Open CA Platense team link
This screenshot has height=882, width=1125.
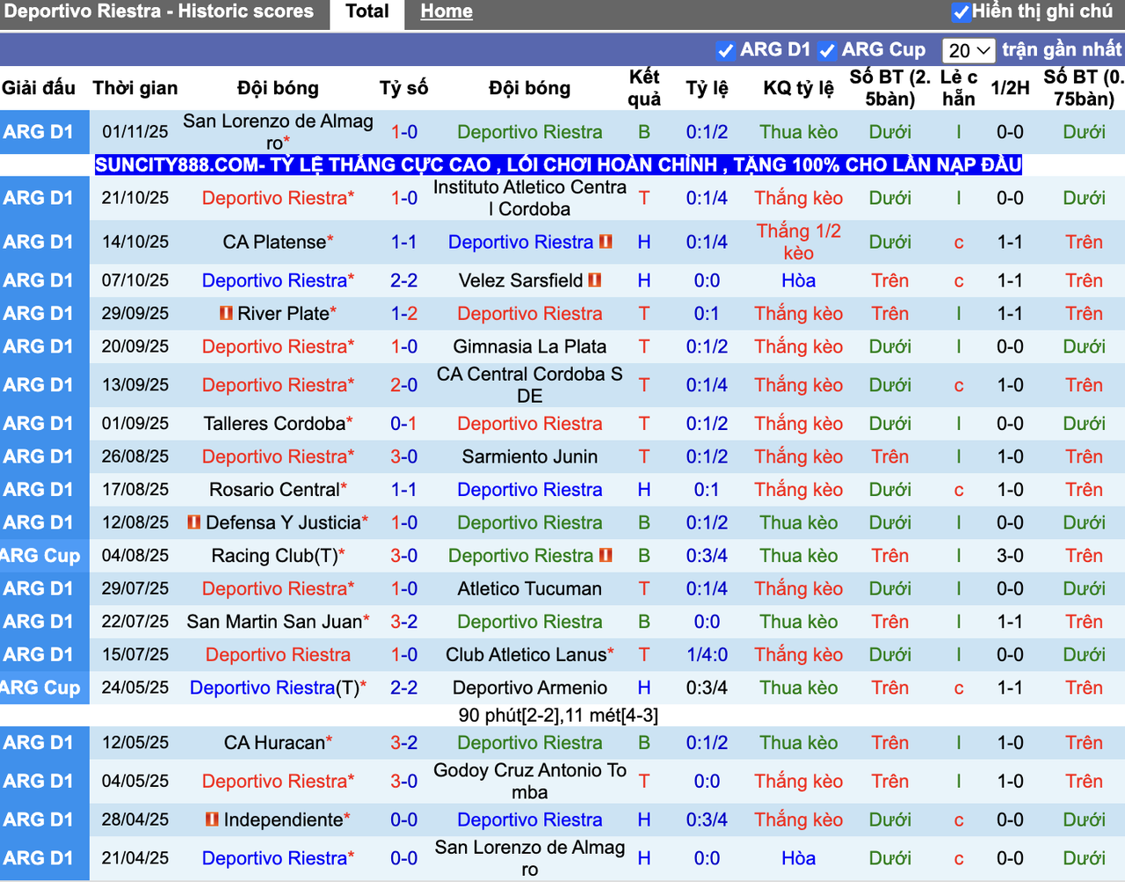click(x=274, y=242)
